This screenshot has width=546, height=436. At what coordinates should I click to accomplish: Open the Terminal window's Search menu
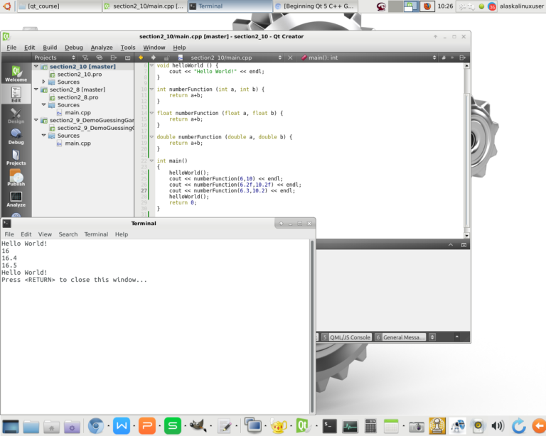(x=68, y=234)
